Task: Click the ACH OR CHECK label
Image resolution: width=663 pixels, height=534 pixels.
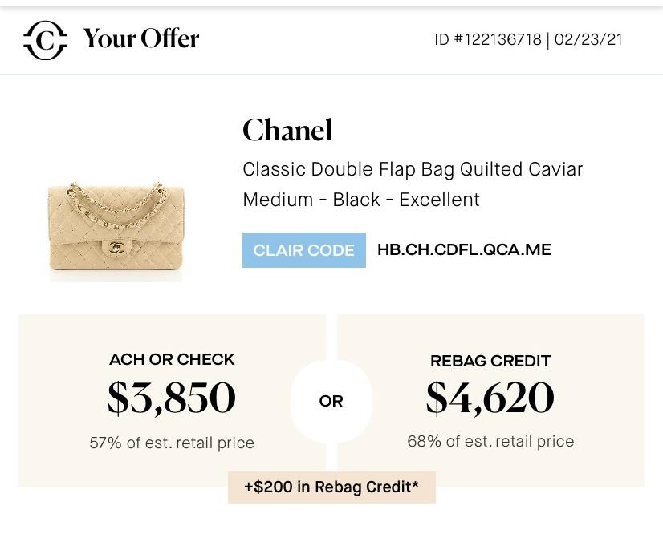Action: [x=172, y=359]
